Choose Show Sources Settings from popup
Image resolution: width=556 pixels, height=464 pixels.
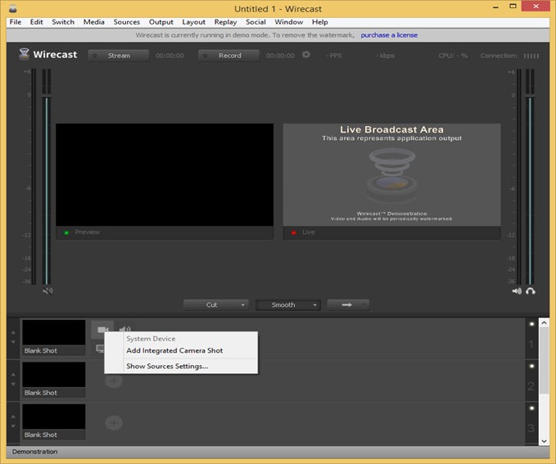pyautogui.click(x=167, y=366)
